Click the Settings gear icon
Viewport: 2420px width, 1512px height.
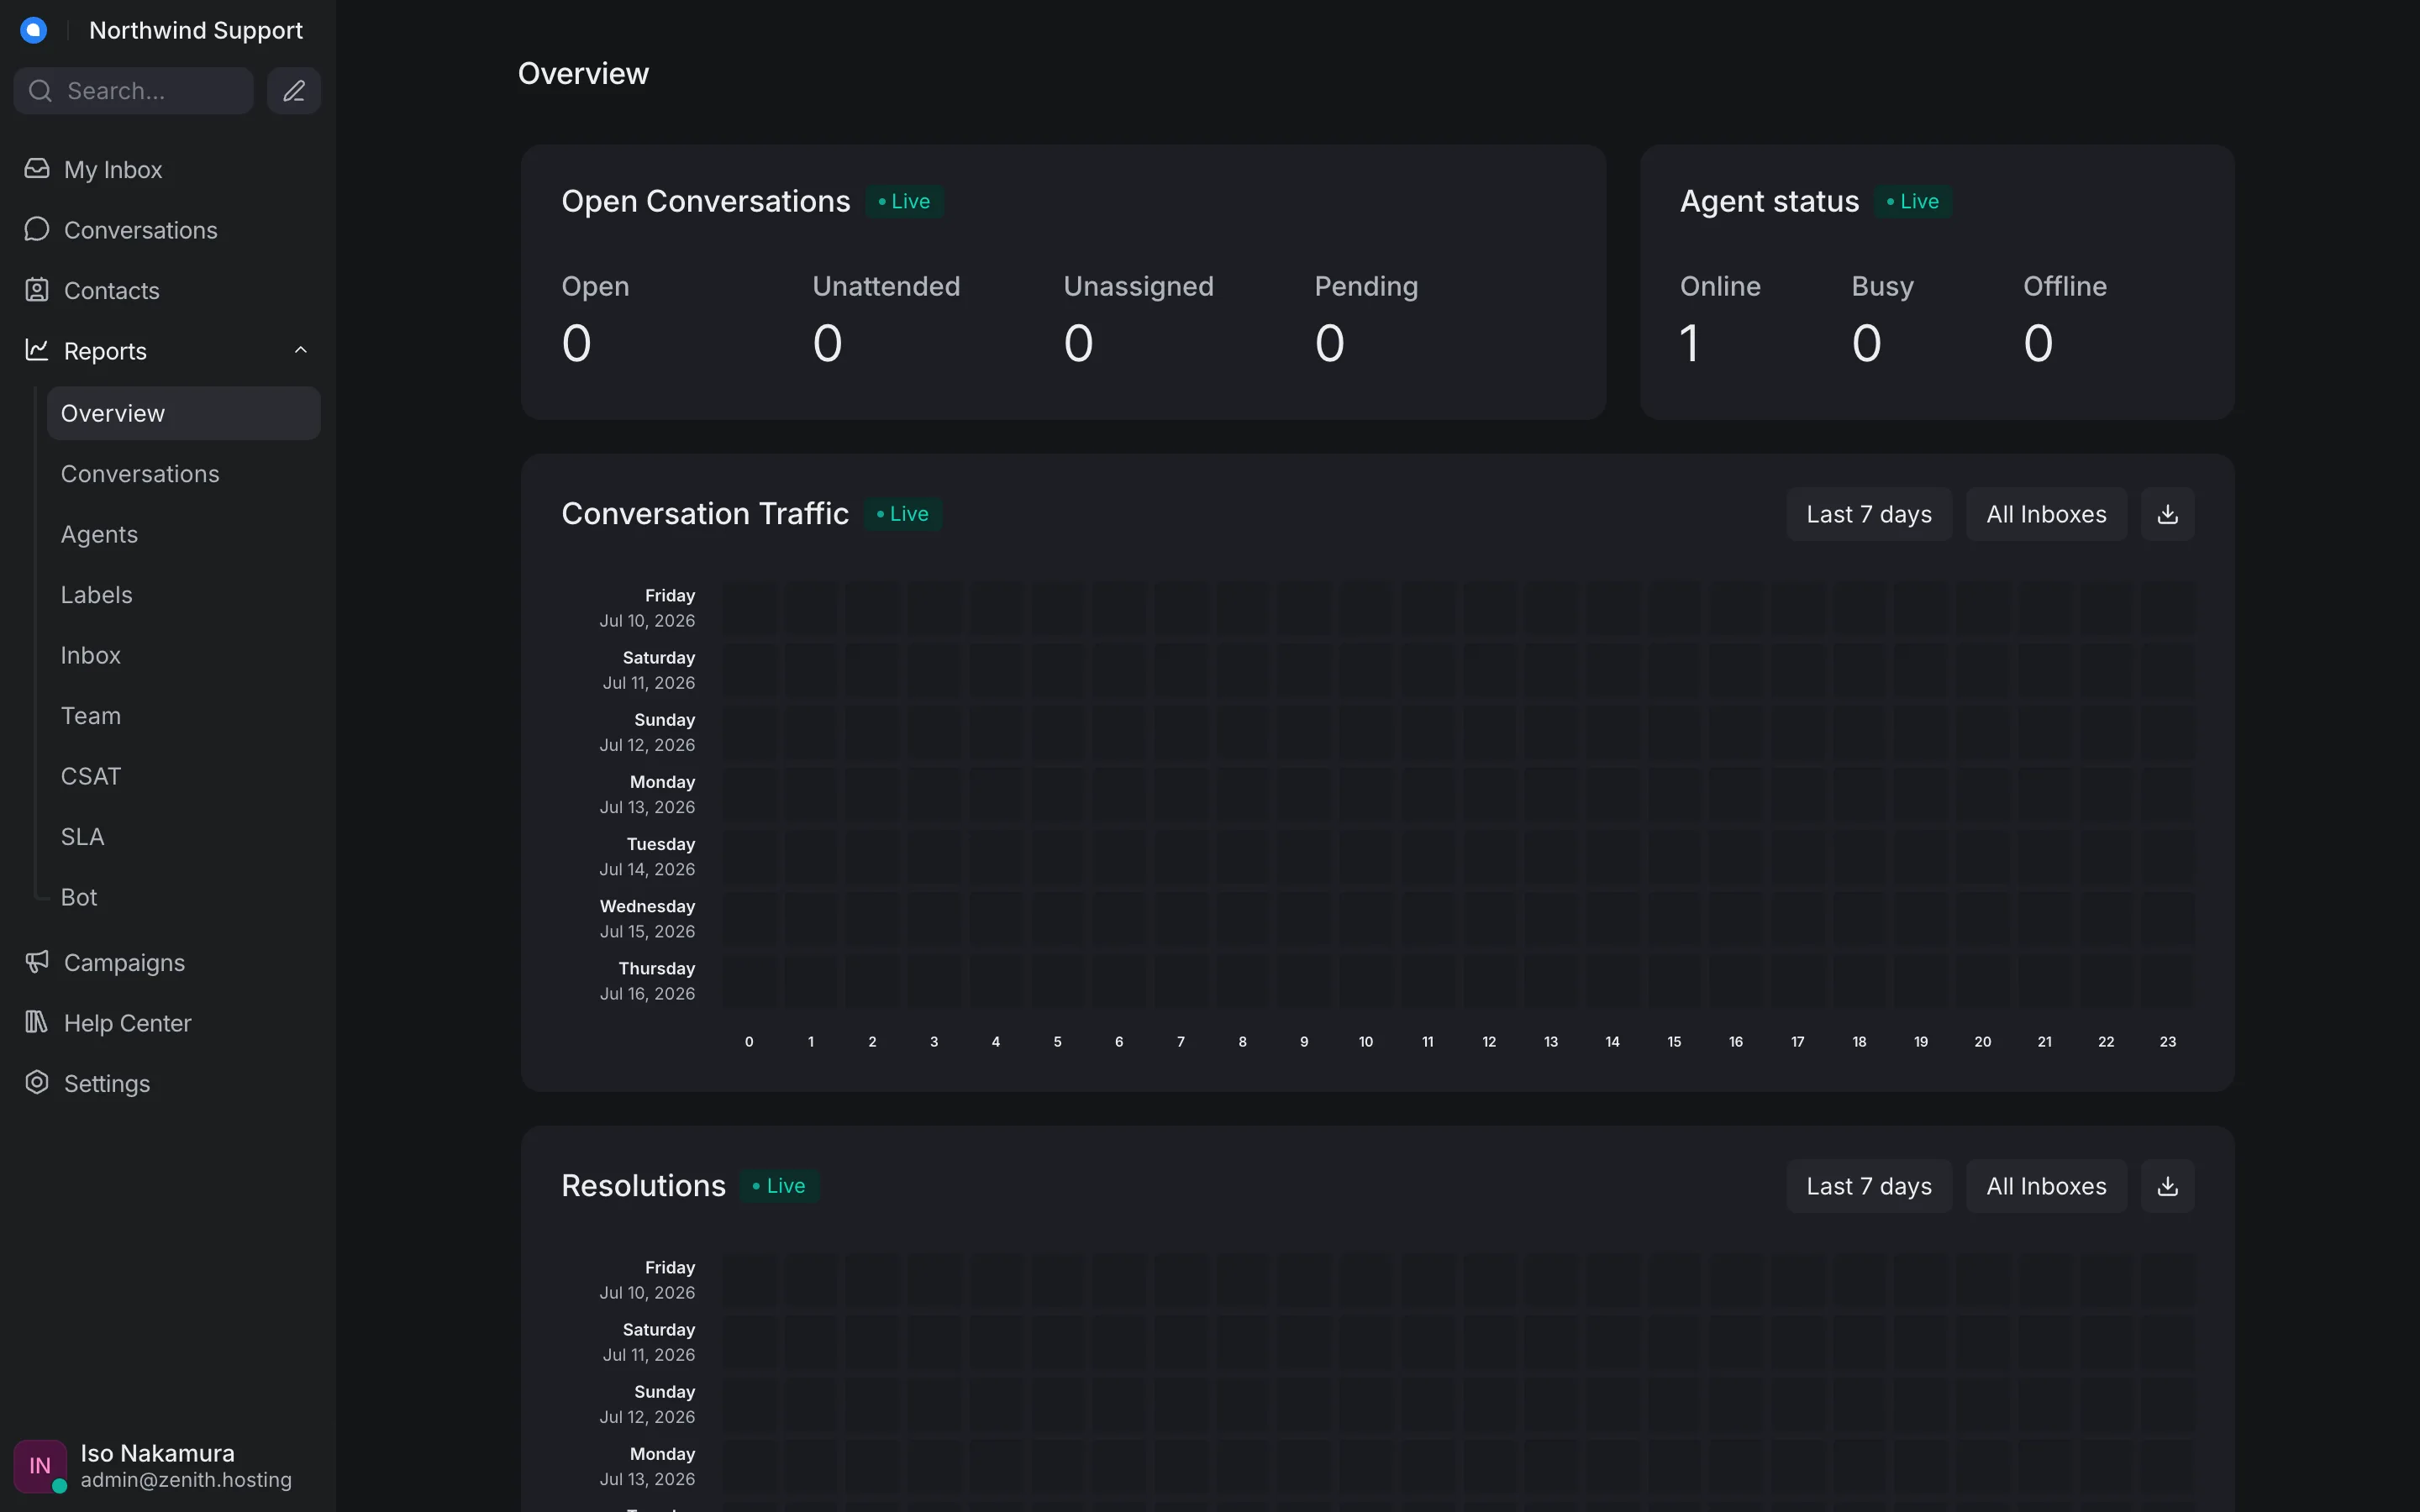click(x=37, y=1083)
